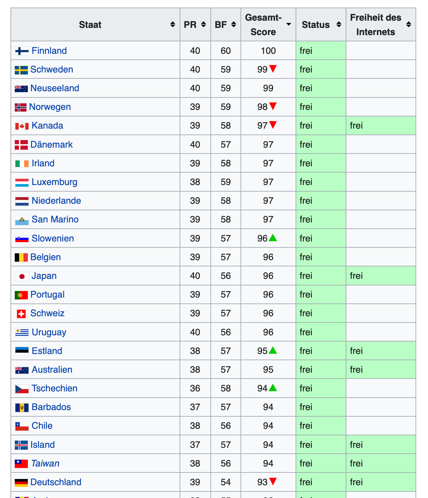Sort by Status column arrows
Screen dimensions: 428x498
339,25
